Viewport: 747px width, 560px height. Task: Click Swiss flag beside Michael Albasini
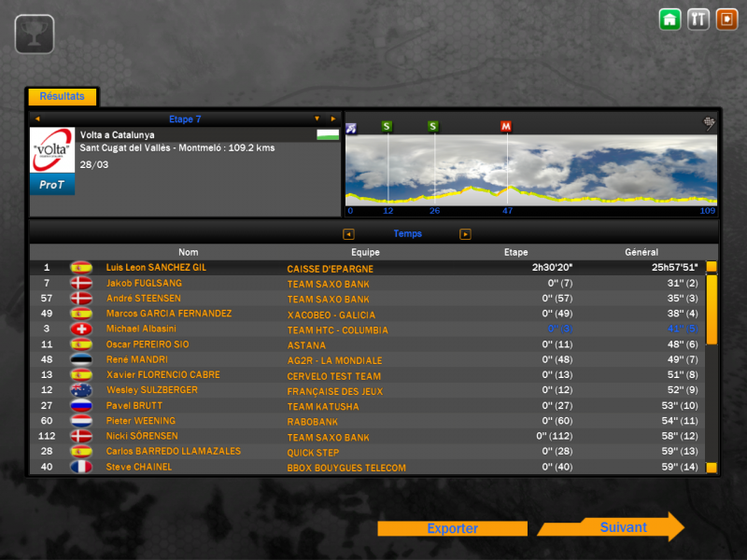click(x=81, y=329)
